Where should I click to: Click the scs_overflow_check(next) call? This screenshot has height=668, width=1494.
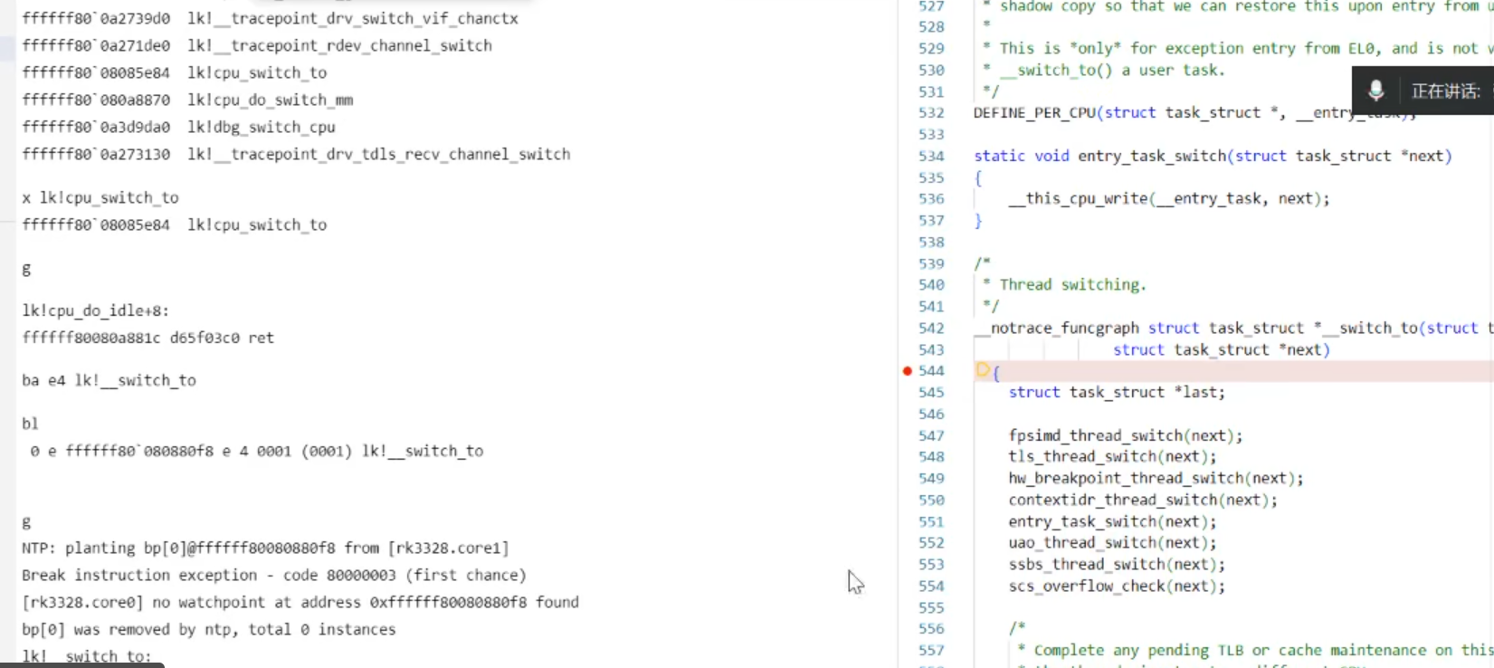[1117, 587]
